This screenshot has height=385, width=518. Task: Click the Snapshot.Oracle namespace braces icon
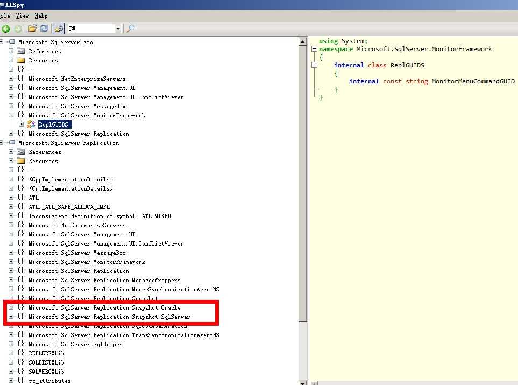point(21,307)
